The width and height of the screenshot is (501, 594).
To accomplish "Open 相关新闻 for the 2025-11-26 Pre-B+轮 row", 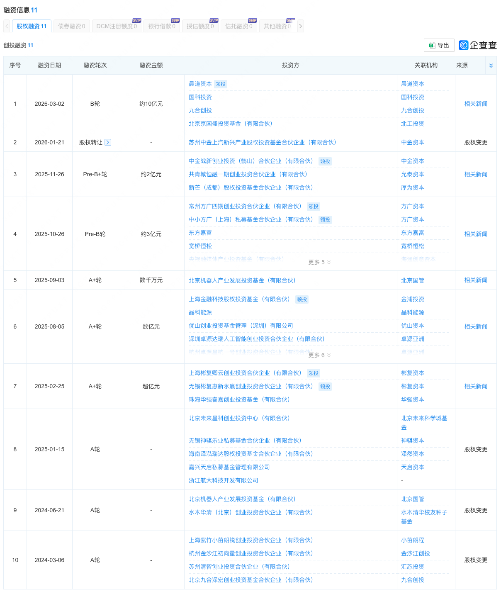I will click(x=476, y=174).
